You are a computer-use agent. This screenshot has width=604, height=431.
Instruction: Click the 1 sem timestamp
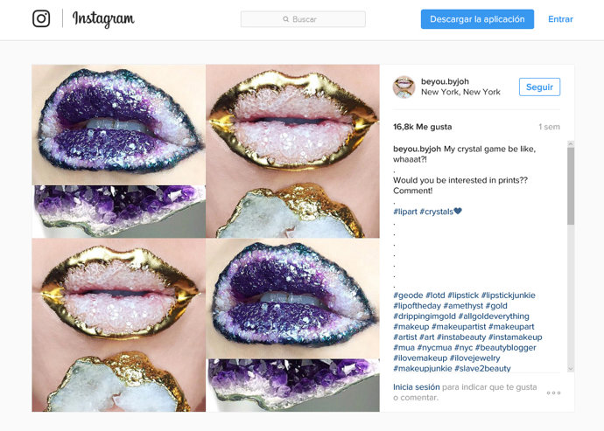(x=549, y=127)
